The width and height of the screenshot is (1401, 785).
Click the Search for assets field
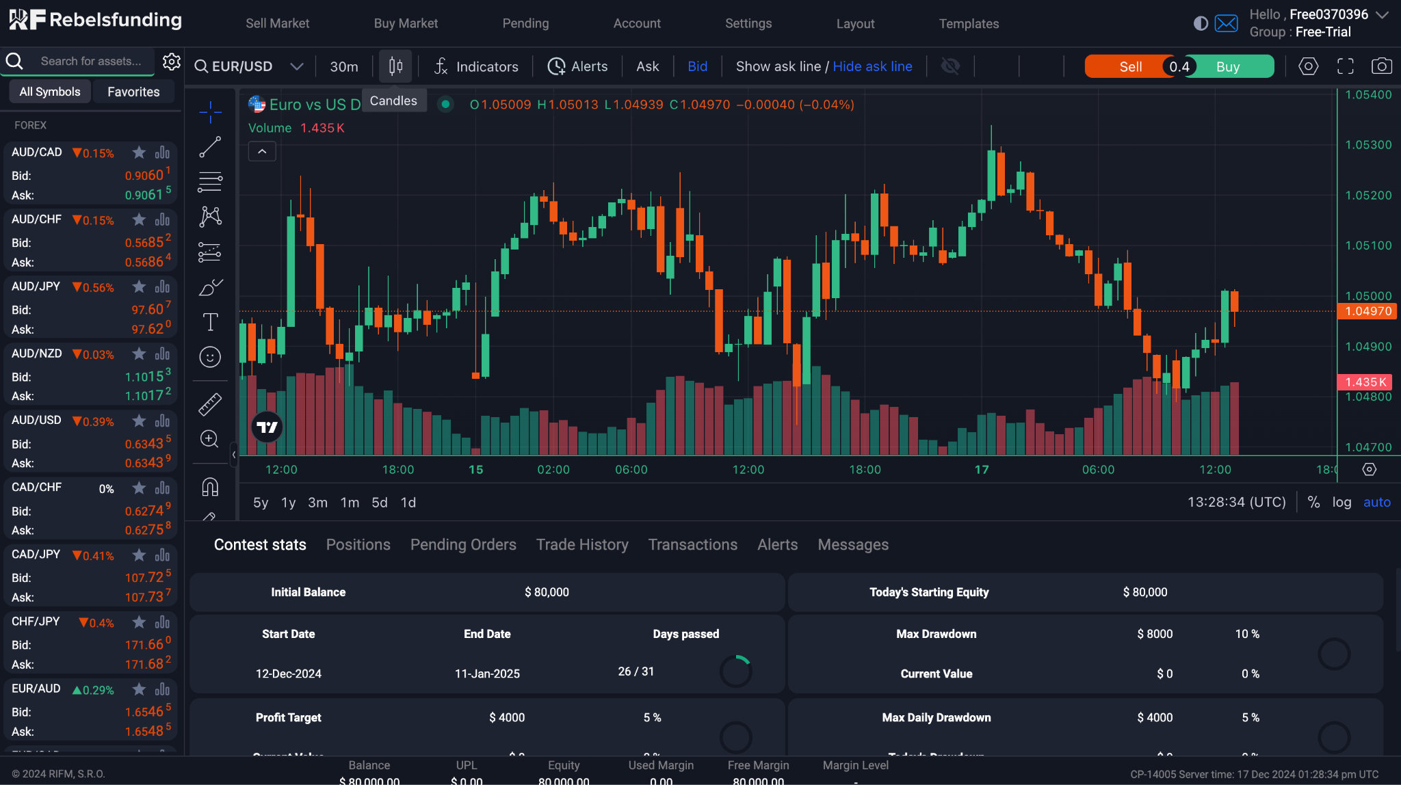(x=91, y=62)
